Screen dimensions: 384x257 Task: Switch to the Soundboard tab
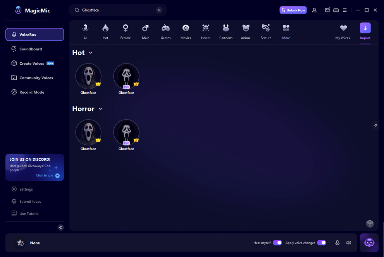(x=31, y=49)
